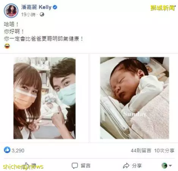
Task: Click the blue verified badge next to Kelly
Action: point(55,7)
